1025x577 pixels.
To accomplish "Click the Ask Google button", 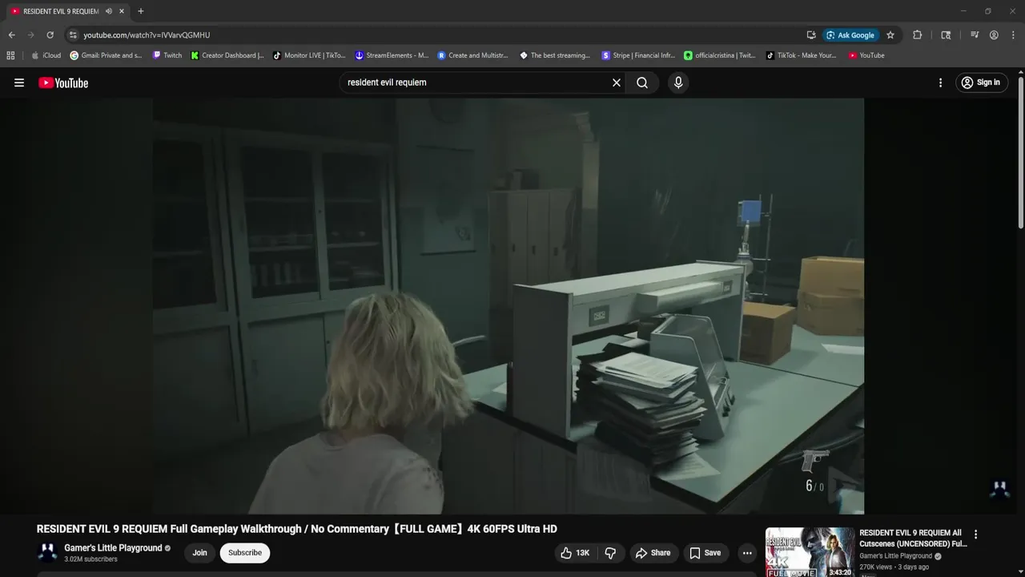I will (x=850, y=35).
